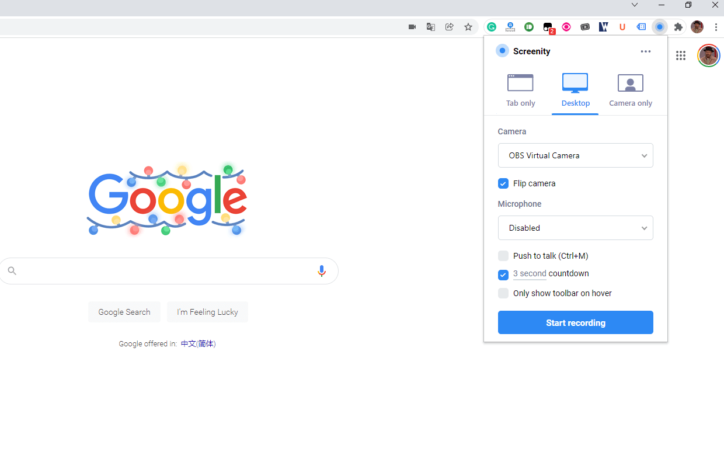
Task: Select the Tab only recording mode icon
Action: (x=520, y=83)
